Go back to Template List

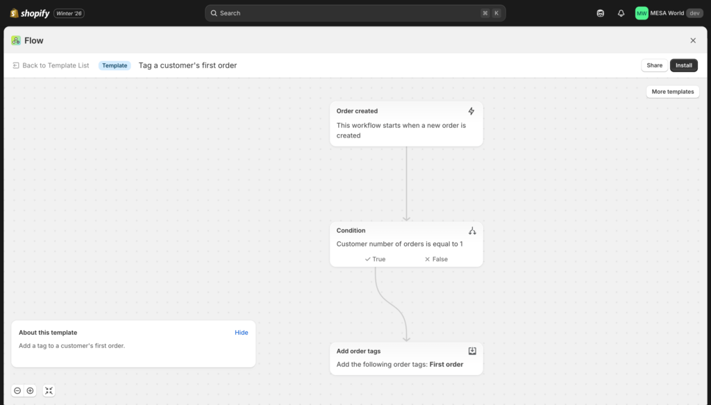(51, 65)
